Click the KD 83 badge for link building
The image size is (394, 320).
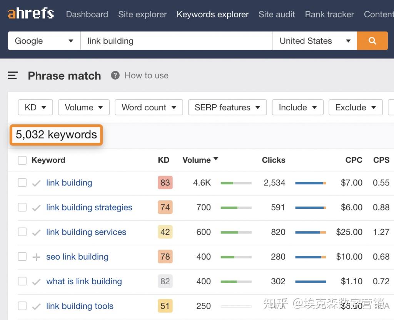[x=165, y=183]
